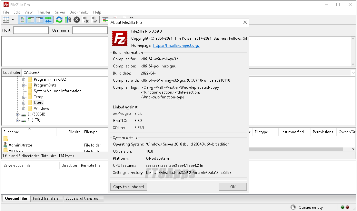Click the D: drive icon
357x211 pixels.
[24, 115]
